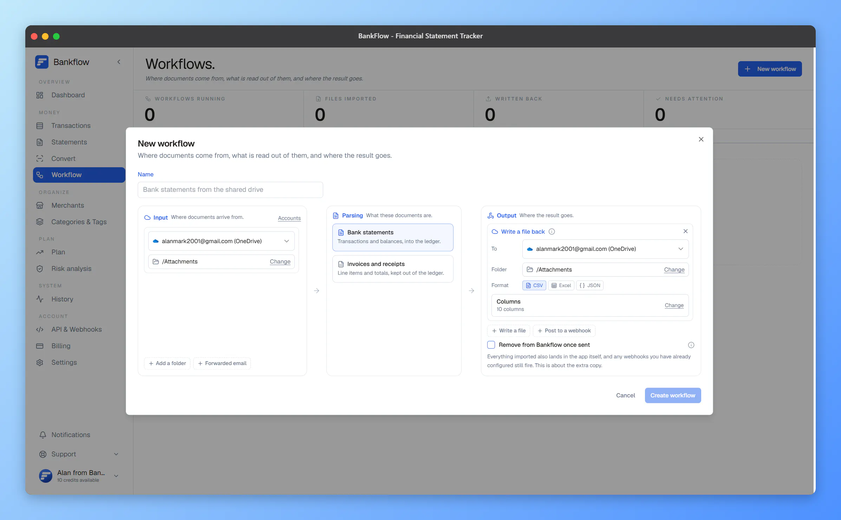Open Output To OneDrive dropdown

605,249
